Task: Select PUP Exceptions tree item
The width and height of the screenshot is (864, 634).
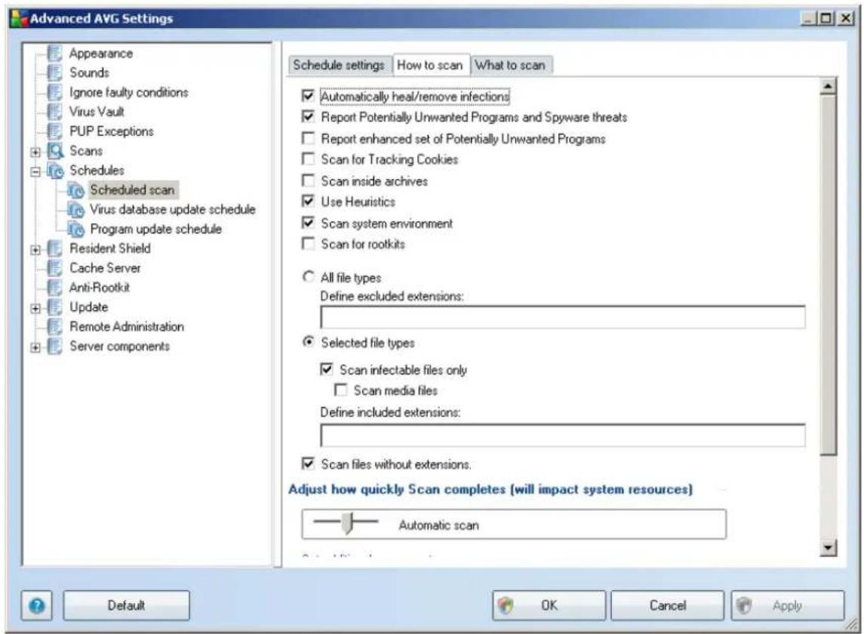Action: click(x=112, y=131)
